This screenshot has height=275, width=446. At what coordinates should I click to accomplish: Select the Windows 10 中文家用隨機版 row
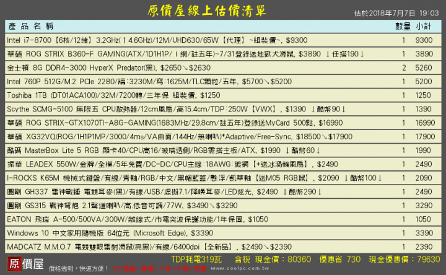click(x=223, y=234)
